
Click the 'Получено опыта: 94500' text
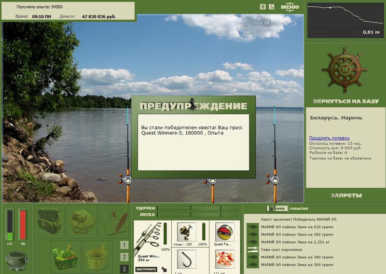pyautogui.click(x=40, y=7)
